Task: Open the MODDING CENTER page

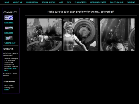Action: tap(98, 2)
